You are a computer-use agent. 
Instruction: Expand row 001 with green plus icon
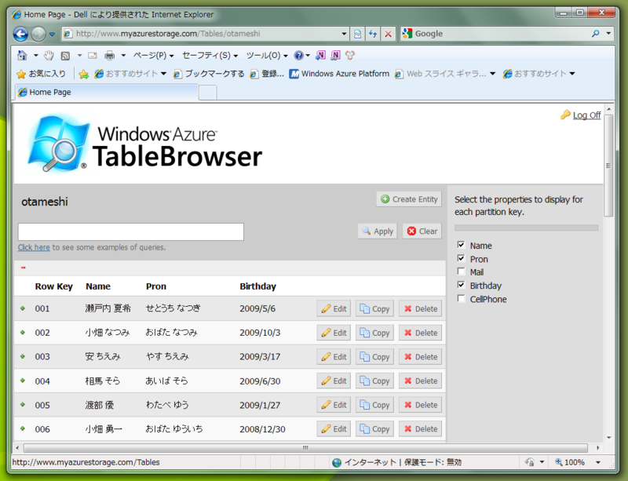[x=23, y=308]
